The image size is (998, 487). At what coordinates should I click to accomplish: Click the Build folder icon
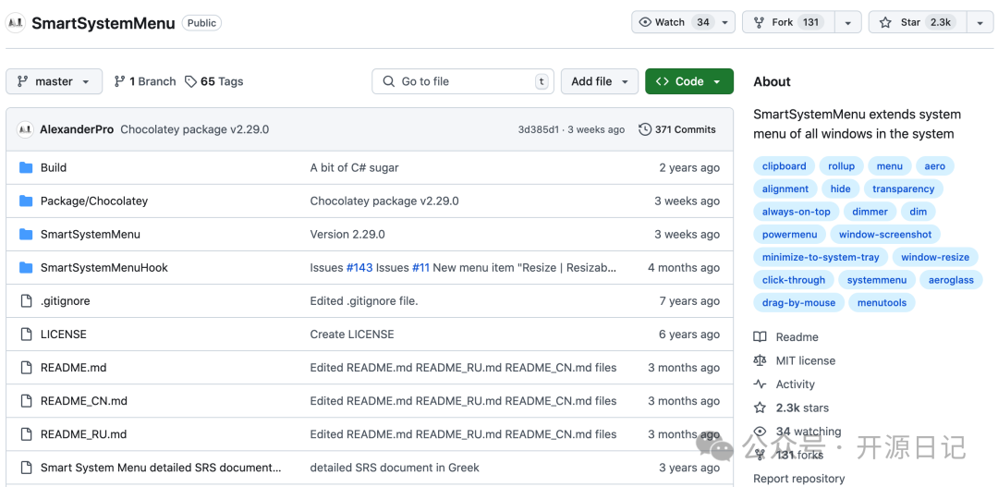tap(26, 167)
